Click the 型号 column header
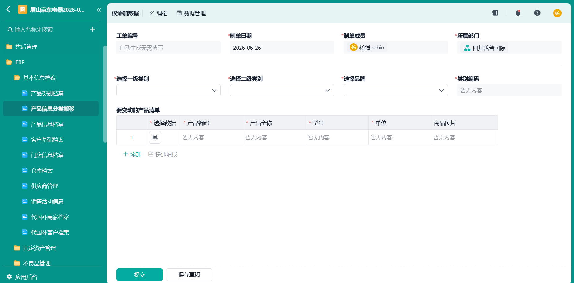Image resolution: width=574 pixels, height=283 pixels. (337, 123)
